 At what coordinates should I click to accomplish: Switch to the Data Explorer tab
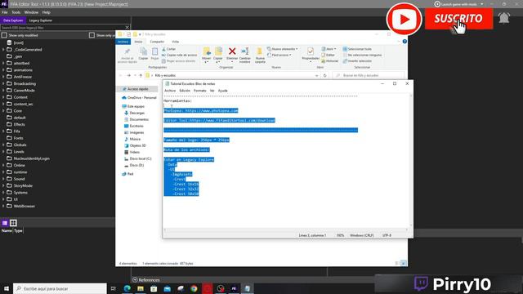[13, 20]
